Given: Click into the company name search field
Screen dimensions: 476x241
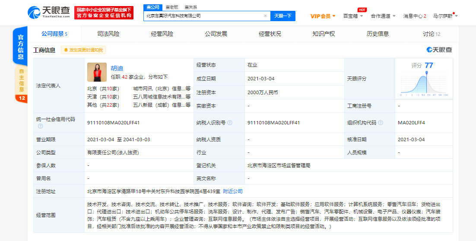Looking at the screenshot, I should (x=203, y=16).
